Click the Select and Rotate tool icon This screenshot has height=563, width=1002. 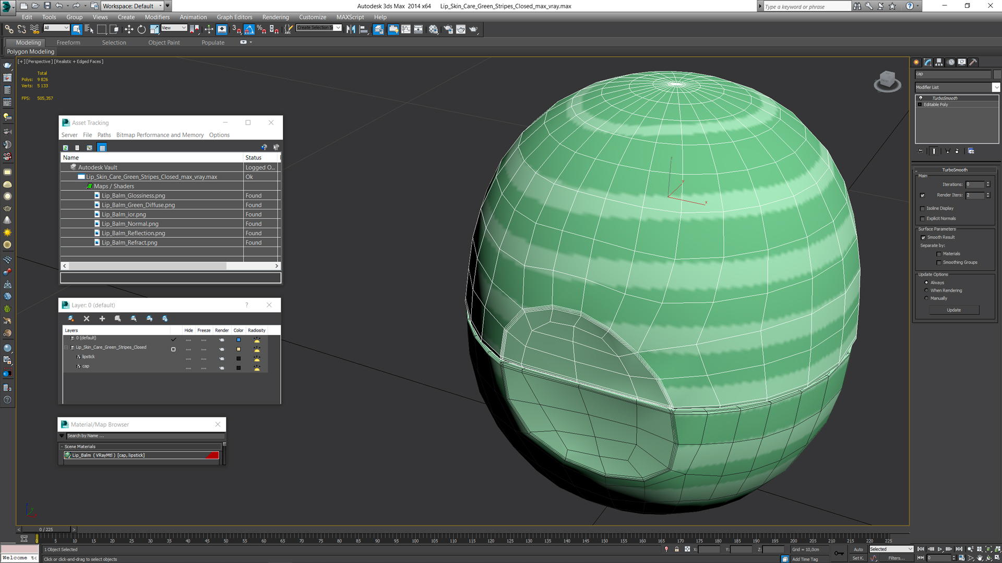140,29
